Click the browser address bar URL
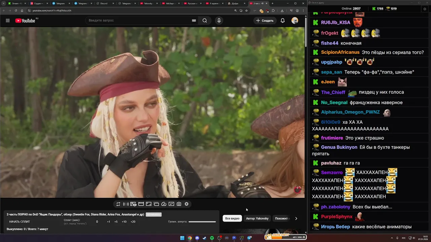The width and height of the screenshot is (431, 242). pyautogui.click(x=52, y=10)
